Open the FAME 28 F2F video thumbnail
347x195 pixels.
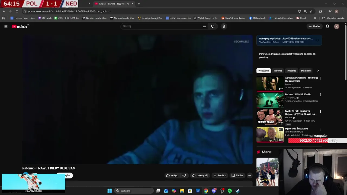270,117
